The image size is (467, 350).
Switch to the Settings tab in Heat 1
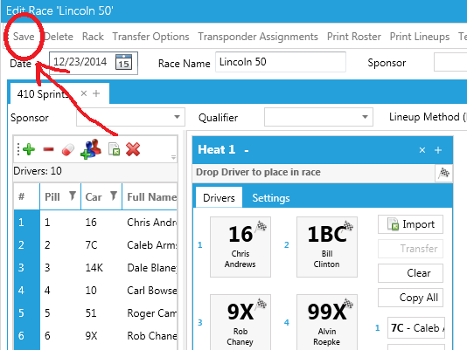point(271,198)
